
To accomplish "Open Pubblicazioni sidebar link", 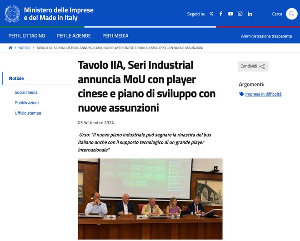I will tap(27, 102).
